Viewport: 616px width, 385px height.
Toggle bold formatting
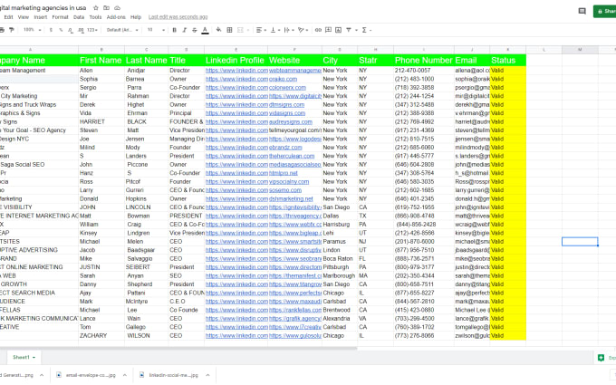(175, 30)
